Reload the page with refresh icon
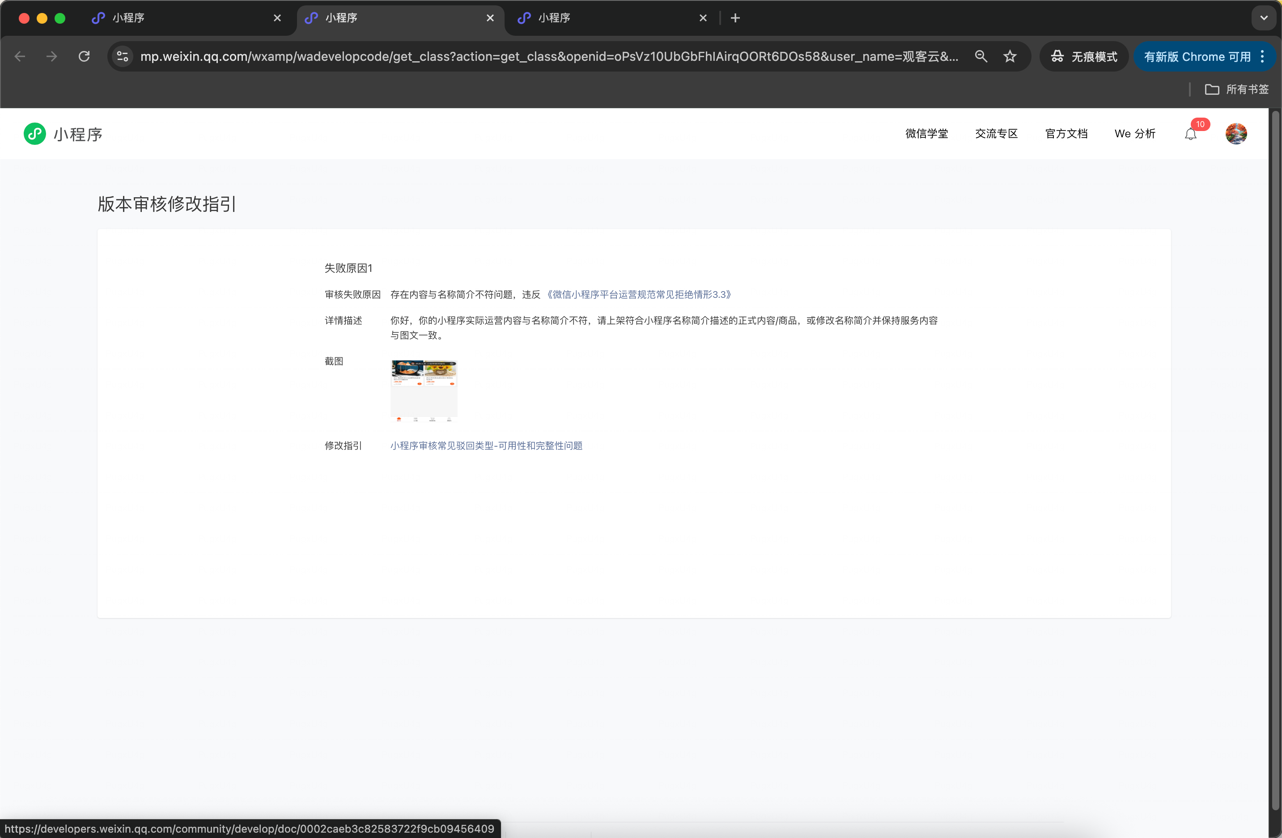This screenshot has height=838, width=1282. (x=84, y=56)
